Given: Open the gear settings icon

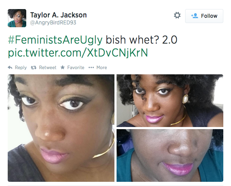Looking at the screenshot, I should [177, 15].
